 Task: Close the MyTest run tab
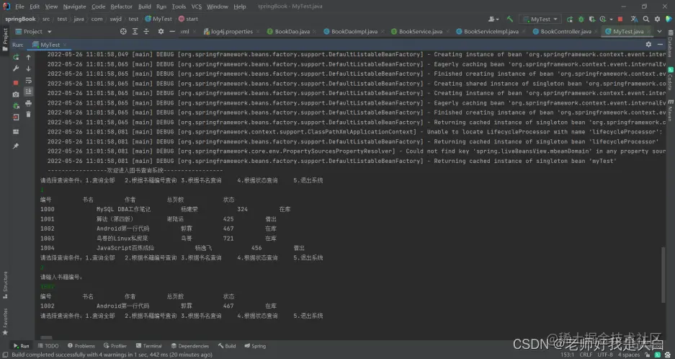(65, 45)
